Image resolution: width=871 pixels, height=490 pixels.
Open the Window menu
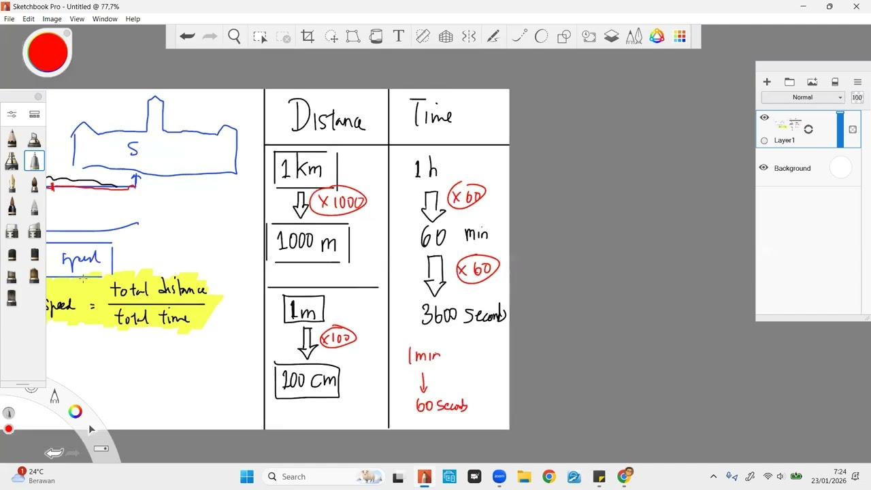(105, 19)
